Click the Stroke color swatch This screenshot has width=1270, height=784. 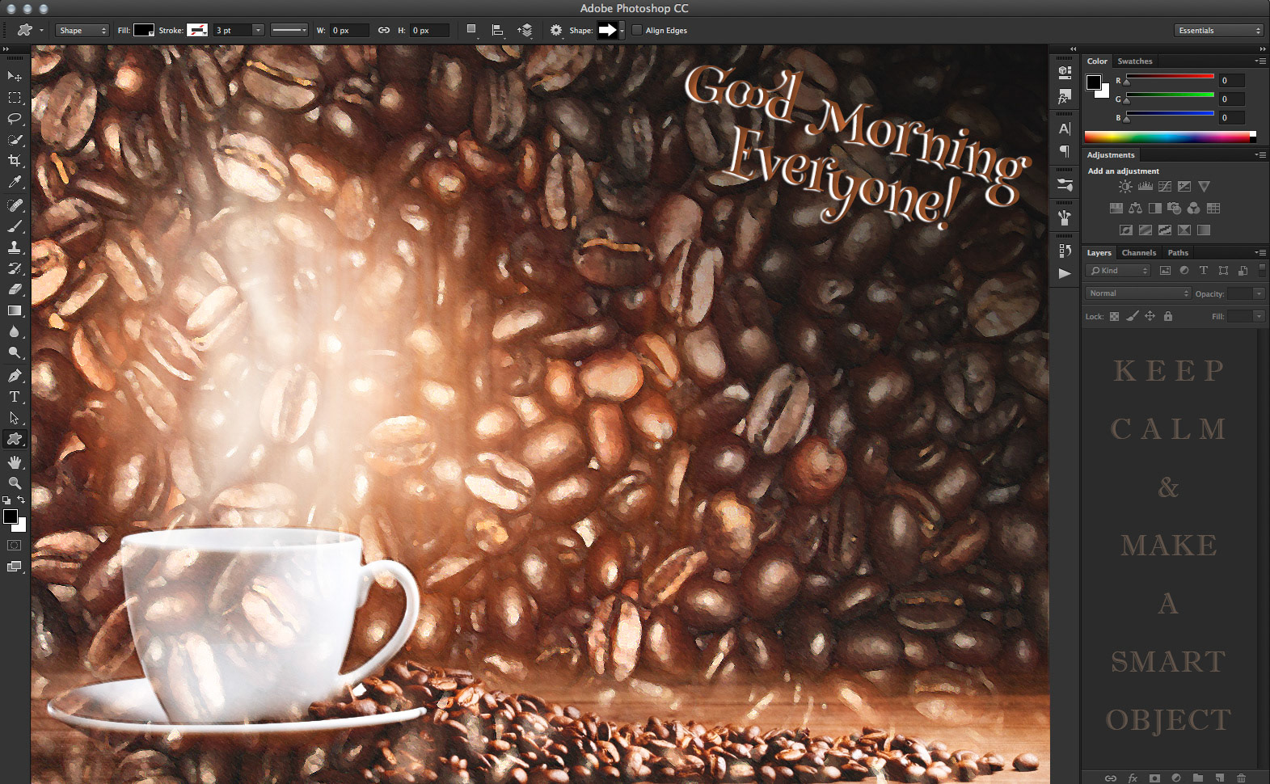coord(197,30)
